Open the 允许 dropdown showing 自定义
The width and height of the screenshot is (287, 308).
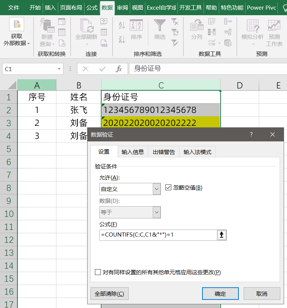[156, 189]
